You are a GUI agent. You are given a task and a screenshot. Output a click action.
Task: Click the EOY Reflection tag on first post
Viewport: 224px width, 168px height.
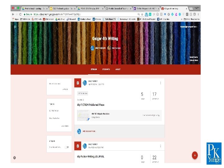(x=82, y=93)
